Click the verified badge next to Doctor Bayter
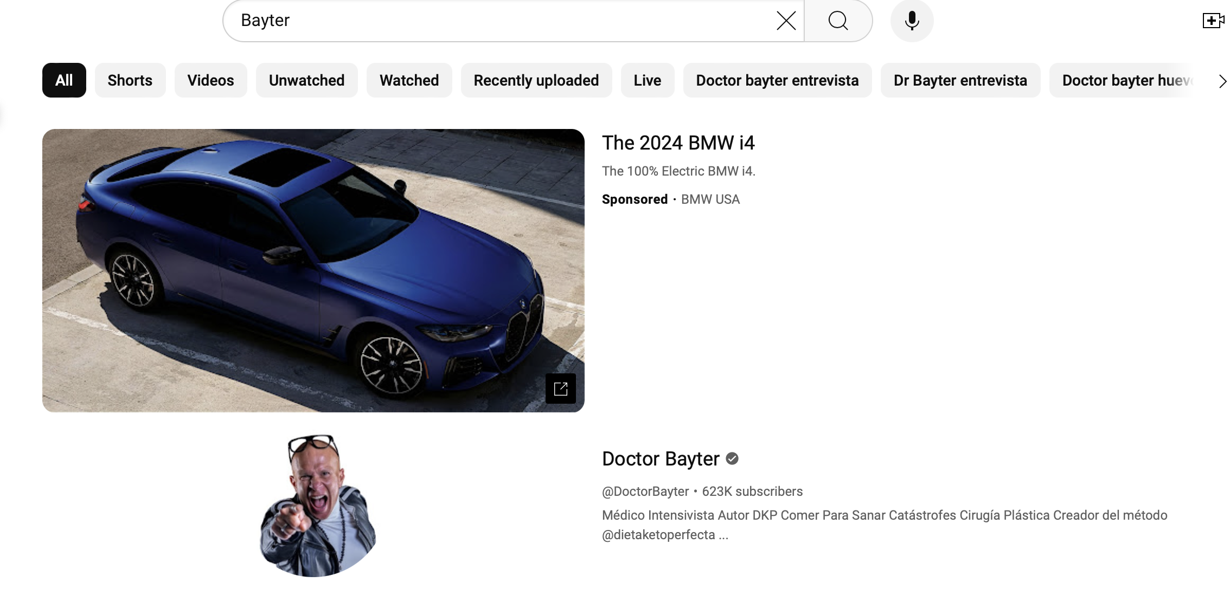This screenshot has height=595, width=1230. pos(732,459)
